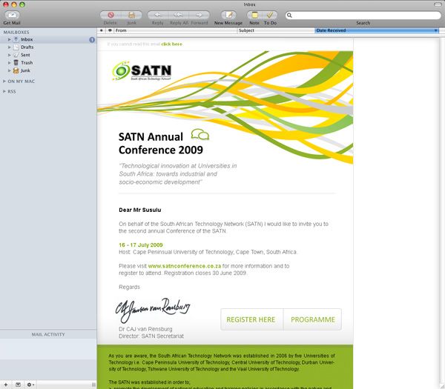Click the Get Mail toolbar icon
Viewport: 445px width, 389px height.
coord(12,15)
